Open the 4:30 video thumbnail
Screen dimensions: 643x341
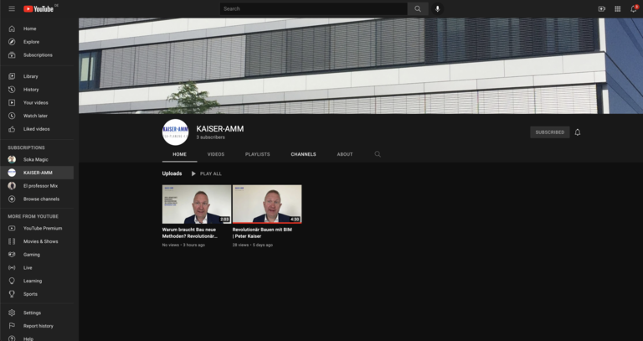(x=267, y=204)
